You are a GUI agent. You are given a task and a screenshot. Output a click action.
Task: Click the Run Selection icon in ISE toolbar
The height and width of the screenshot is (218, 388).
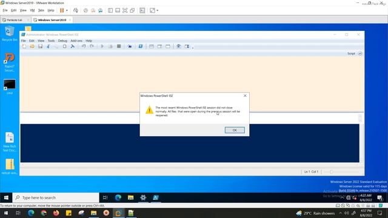point(110,46)
